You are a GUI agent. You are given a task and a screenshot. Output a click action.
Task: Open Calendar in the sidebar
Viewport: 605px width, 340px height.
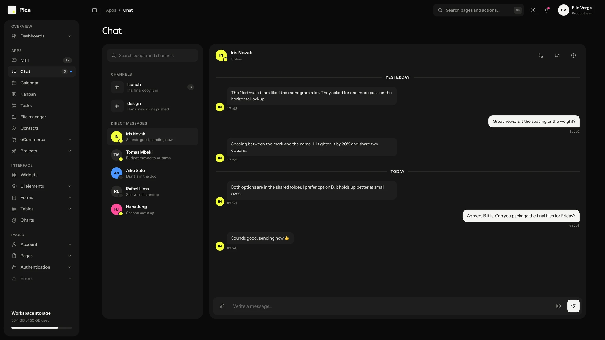[x=42, y=83]
